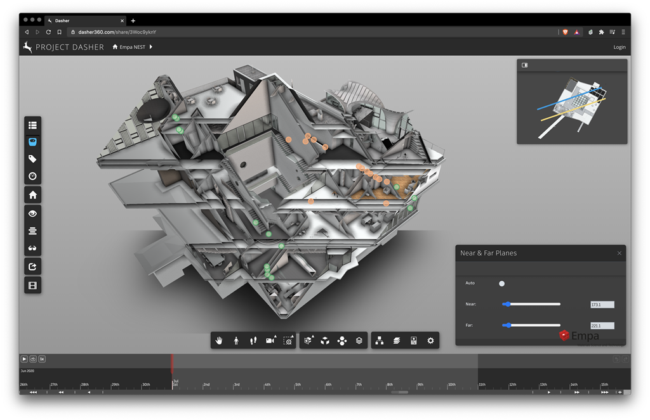Activate the First Person walk tool

point(236,341)
